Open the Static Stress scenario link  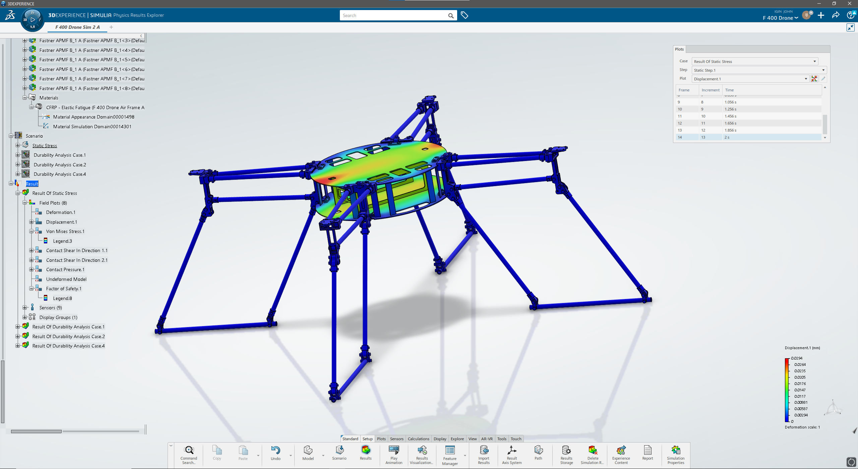click(45, 146)
